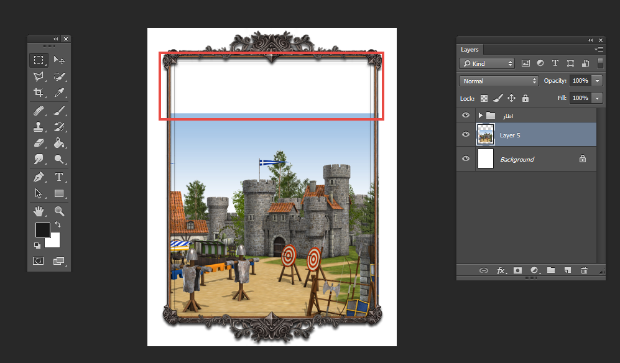Add a layer mask
Image resolution: width=620 pixels, height=363 pixels.
click(517, 270)
